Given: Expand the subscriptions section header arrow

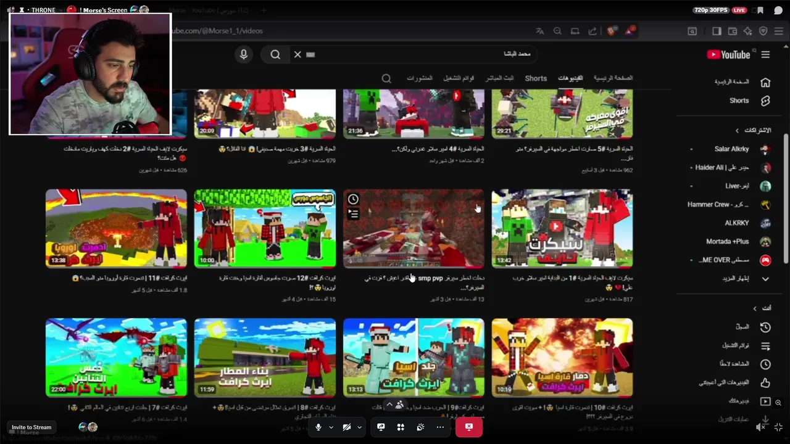Looking at the screenshot, I should tap(737, 131).
